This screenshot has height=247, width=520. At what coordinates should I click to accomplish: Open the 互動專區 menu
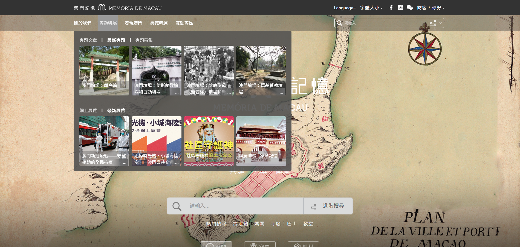click(x=184, y=23)
